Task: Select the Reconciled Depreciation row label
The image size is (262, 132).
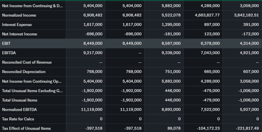Action: [24, 72]
